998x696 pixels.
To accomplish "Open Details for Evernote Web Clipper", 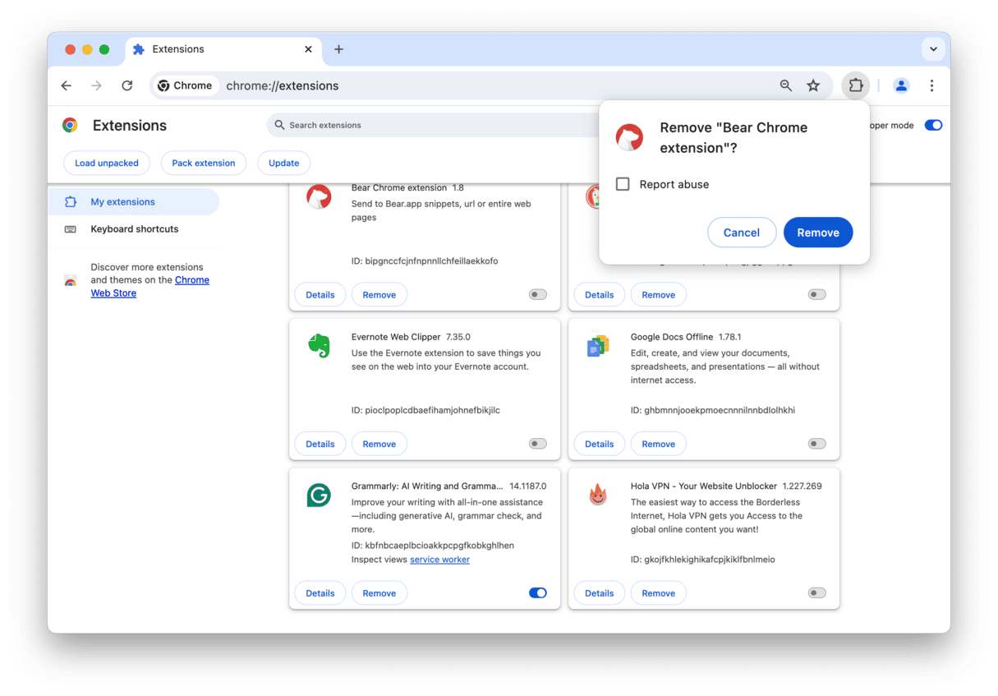I will point(320,444).
